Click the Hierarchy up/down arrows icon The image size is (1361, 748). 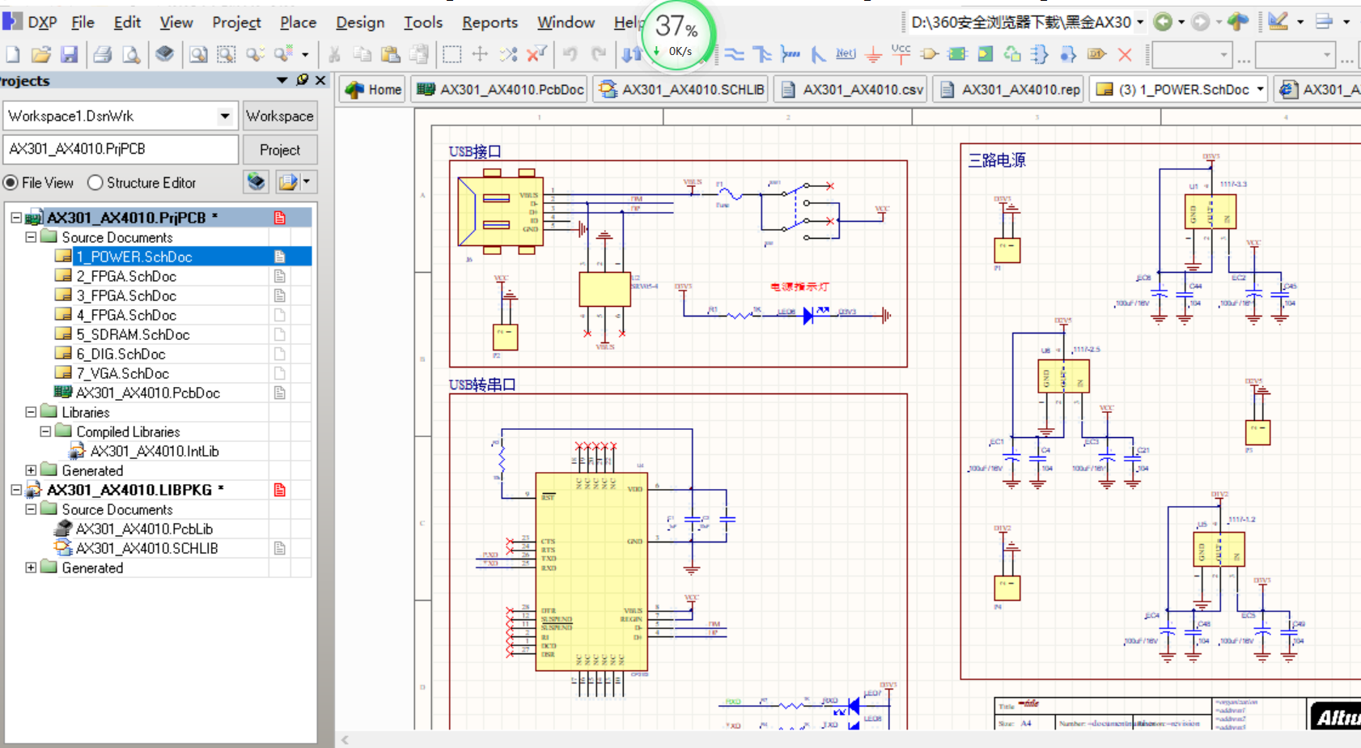(632, 54)
